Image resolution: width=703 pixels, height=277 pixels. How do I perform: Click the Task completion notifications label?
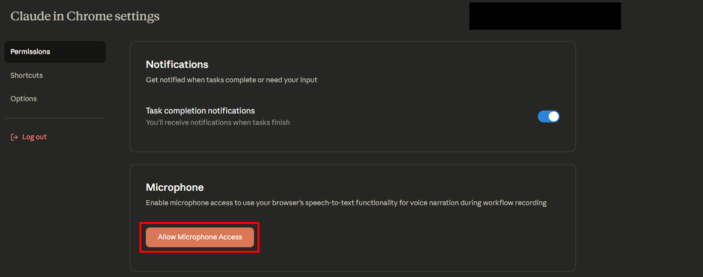click(200, 111)
